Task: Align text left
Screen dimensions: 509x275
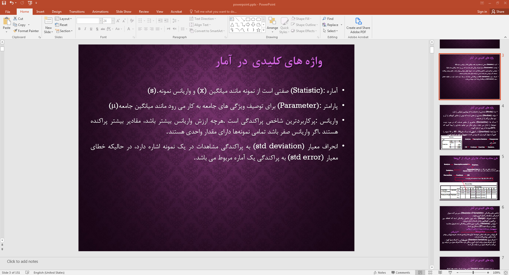Action: (140, 29)
